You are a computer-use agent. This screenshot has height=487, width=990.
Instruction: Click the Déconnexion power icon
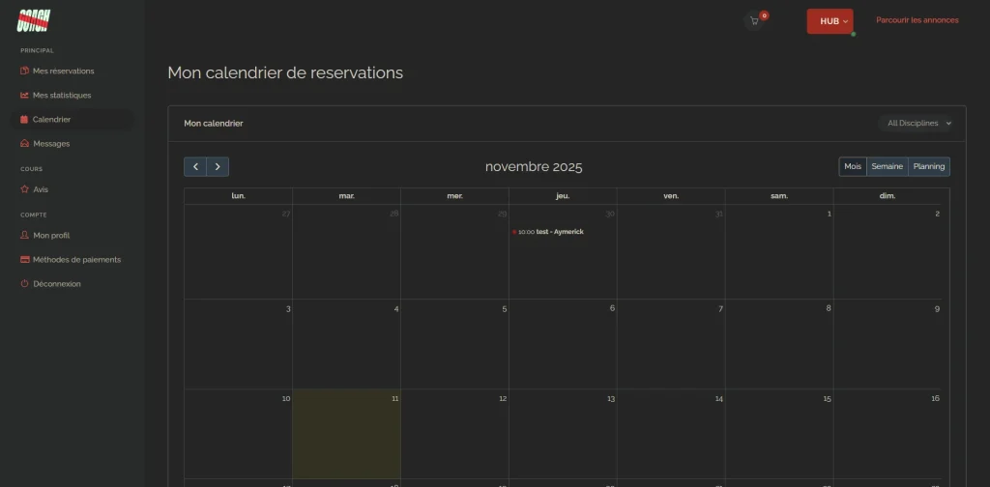[x=24, y=284]
